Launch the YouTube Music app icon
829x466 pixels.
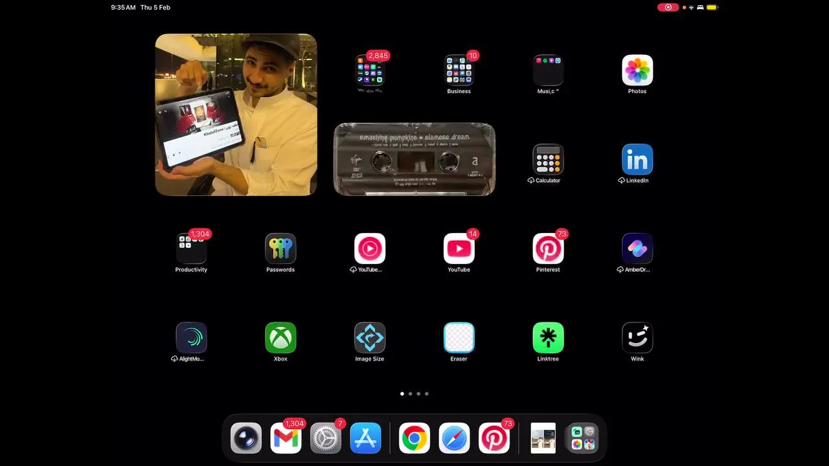pyautogui.click(x=370, y=249)
